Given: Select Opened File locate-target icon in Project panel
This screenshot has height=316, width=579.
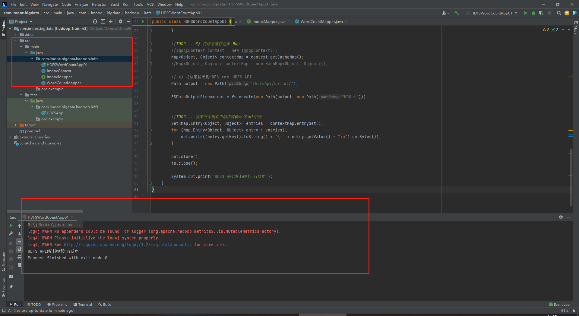Looking at the screenshot, I should (95, 21).
